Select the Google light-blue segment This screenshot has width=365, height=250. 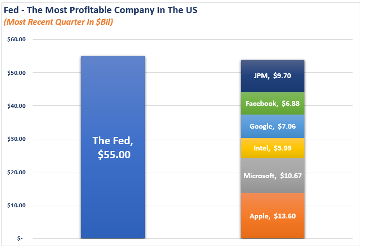tap(272, 126)
